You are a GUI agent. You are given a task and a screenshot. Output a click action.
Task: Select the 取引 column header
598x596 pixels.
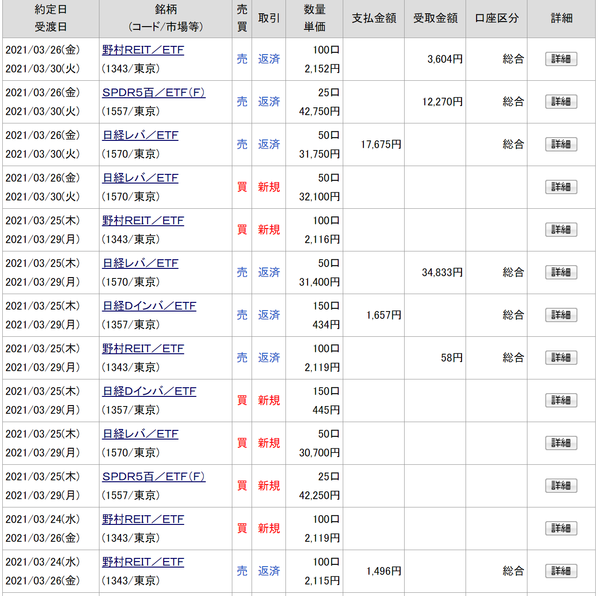(x=269, y=18)
